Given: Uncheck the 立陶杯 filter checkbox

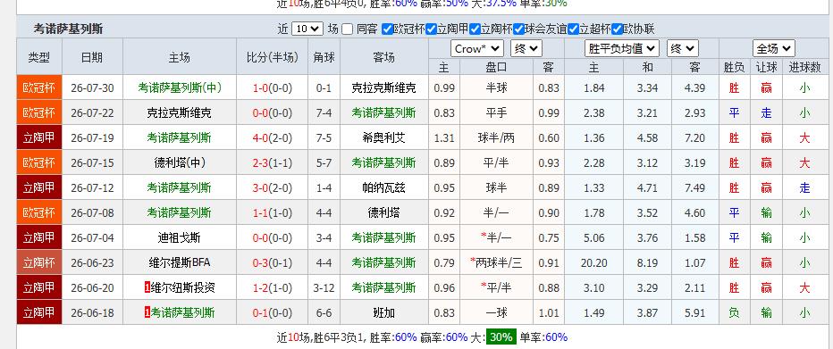Looking at the screenshot, I should pyautogui.click(x=475, y=29).
